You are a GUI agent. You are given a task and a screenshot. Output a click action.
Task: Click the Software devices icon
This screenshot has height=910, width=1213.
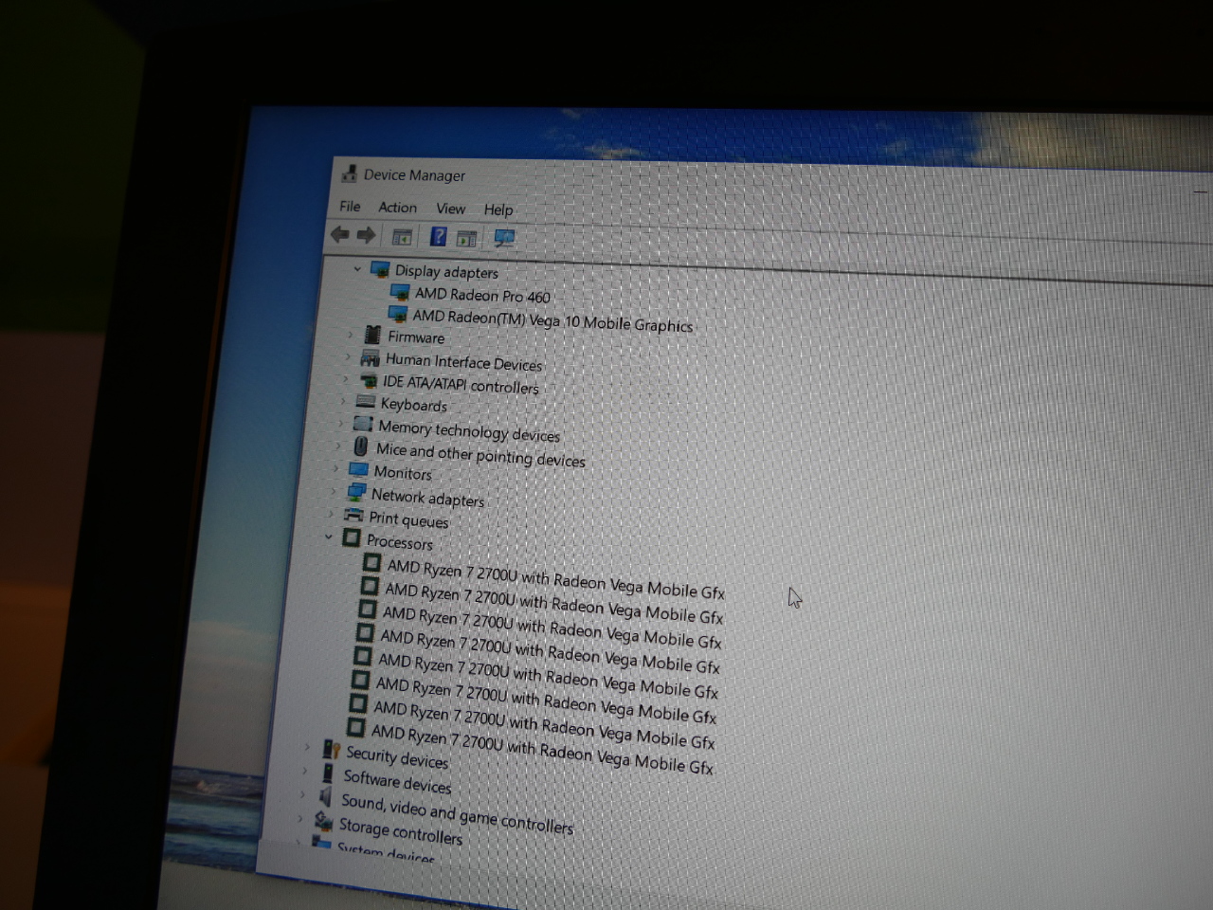[x=328, y=773]
